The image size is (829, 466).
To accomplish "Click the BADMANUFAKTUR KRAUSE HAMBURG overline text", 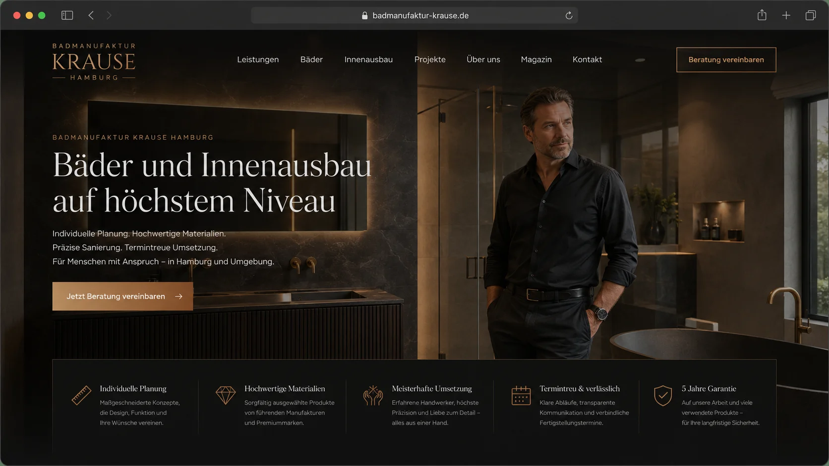I will coord(133,137).
